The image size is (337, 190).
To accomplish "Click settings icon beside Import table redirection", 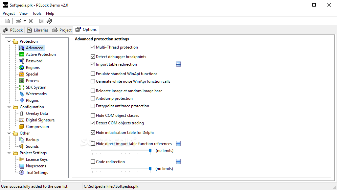I will pyautogui.click(x=178, y=64).
